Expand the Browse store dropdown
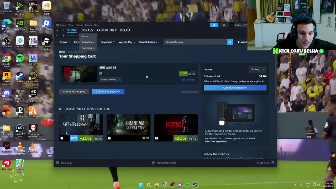Image resolution: width=336 pixels, height=189 pixels. click(x=65, y=42)
